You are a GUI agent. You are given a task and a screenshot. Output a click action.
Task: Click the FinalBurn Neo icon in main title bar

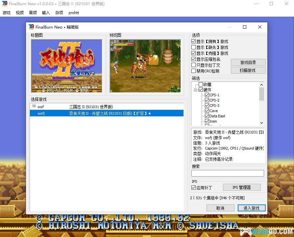[x=4, y=4]
